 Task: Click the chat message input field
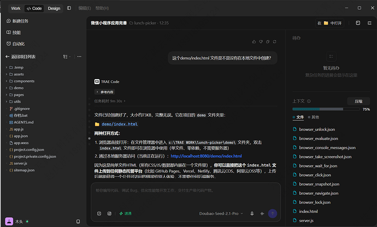(x=186, y=195)
